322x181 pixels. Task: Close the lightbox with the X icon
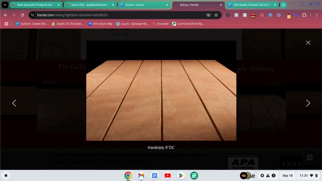coord(308,43)
